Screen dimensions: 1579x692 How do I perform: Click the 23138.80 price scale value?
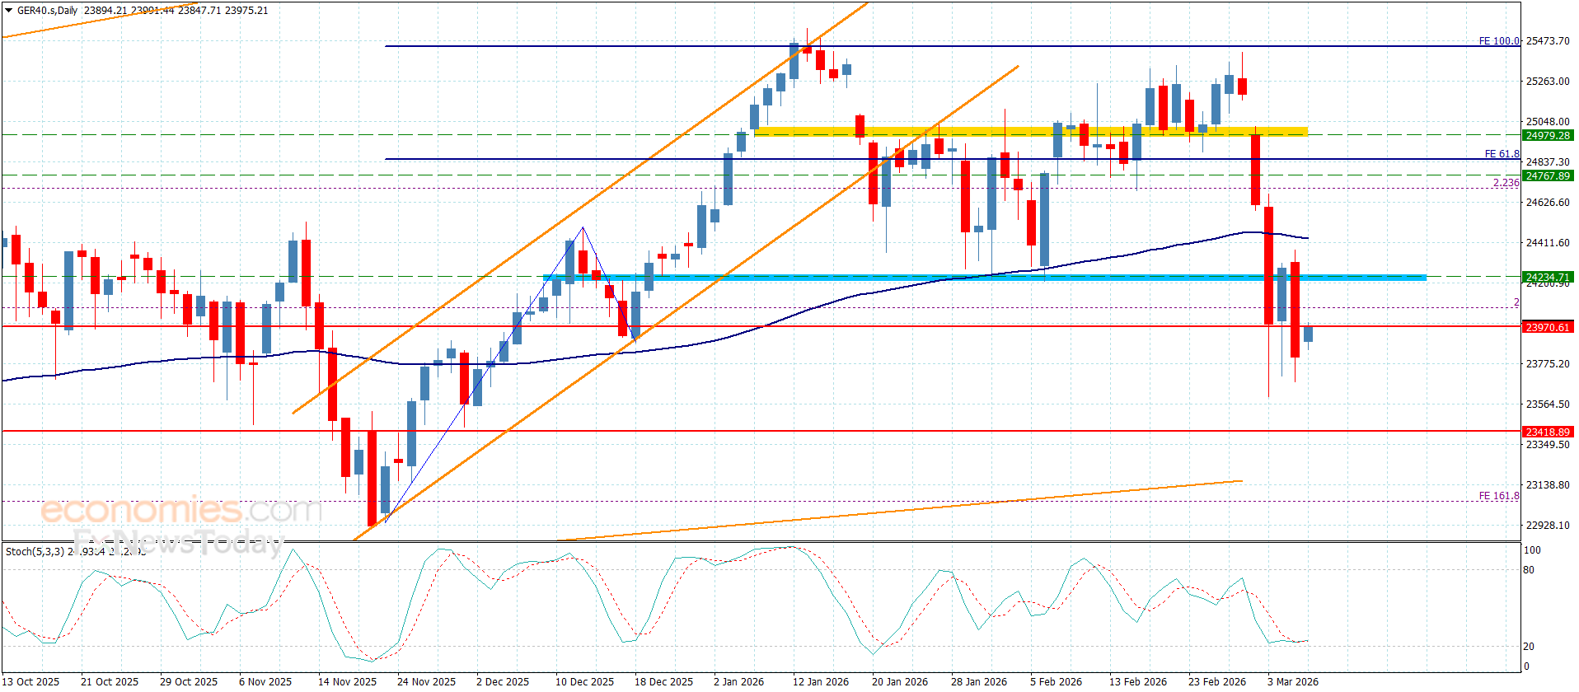(x=1548, y=485)
